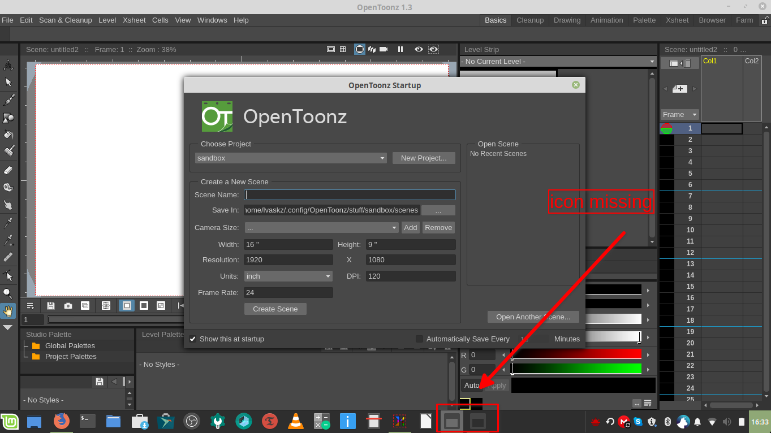This screenshot has height=433, width=771.
Task: Toggle the Safe Area viewer icon
Action: pos(331,49)
